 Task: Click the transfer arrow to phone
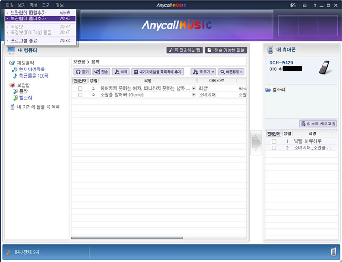(256, 143)
